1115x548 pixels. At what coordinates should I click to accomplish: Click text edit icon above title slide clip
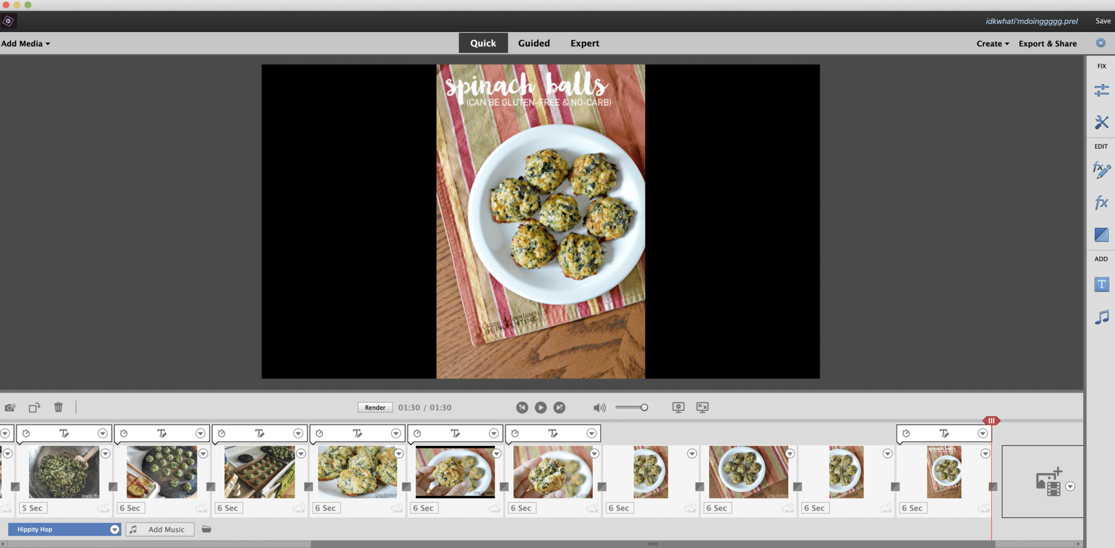(x=944, y=434)
